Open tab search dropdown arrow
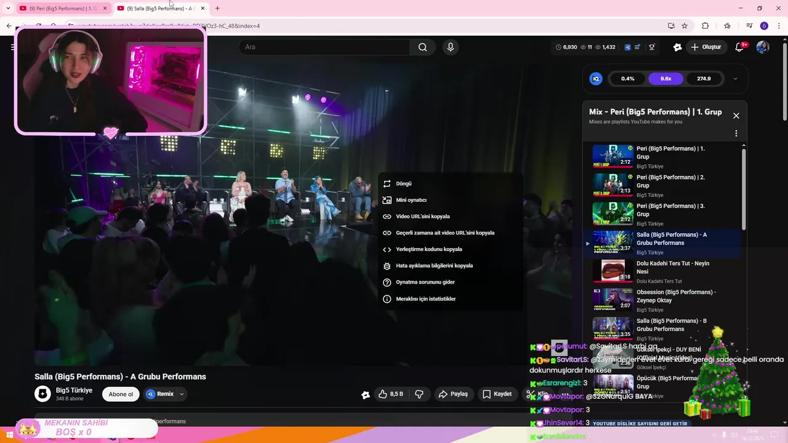This screenshot has width=788, height=443. pos(8,8)
